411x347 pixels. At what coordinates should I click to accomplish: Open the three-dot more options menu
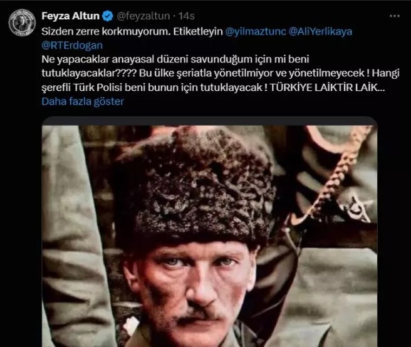tap(395, 16)
